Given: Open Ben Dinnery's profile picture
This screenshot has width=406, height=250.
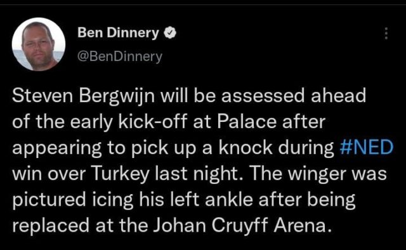Looking at the screenshot, I should [38, 44].
